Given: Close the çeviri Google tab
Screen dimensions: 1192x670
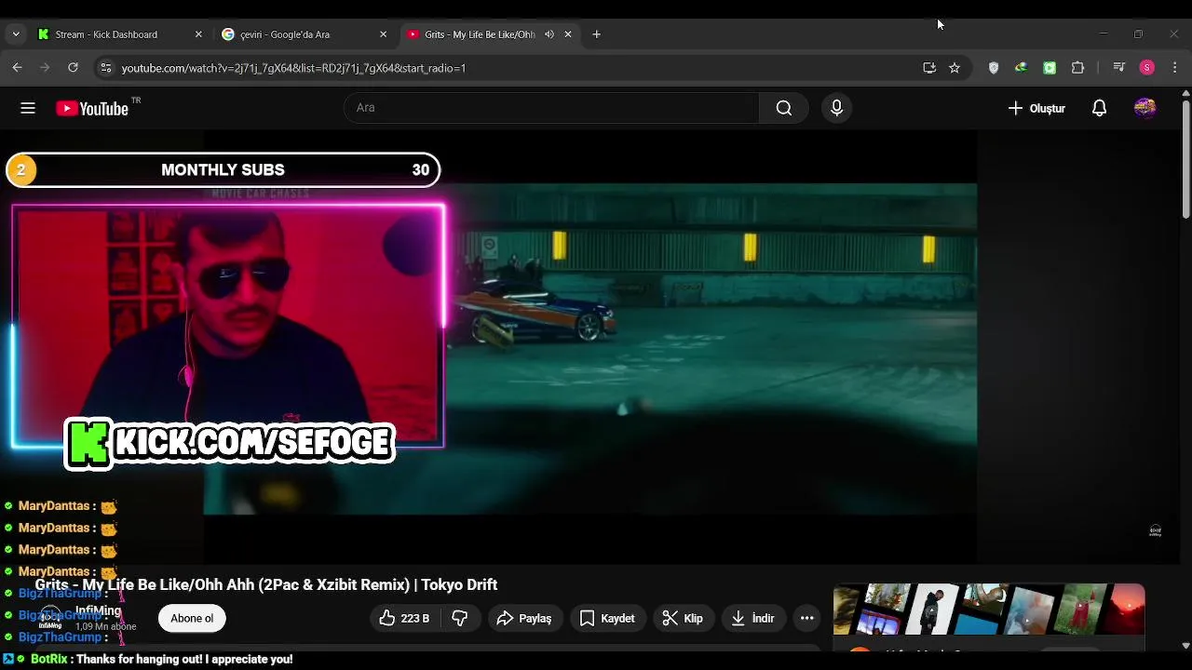Looking at the screenshot, I should (383, 34).
